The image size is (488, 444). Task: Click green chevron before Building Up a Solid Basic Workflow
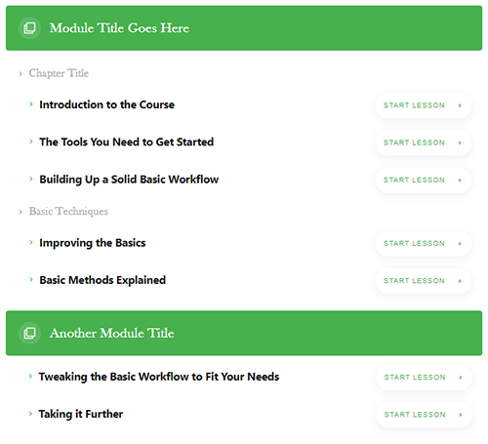click(31, 179)
